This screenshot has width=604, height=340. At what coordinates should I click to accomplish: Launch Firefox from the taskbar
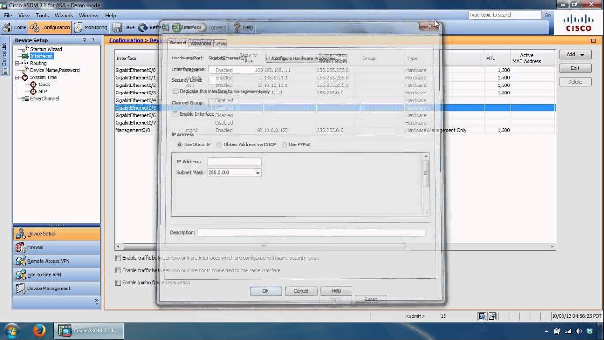click(x=39, y=331)
